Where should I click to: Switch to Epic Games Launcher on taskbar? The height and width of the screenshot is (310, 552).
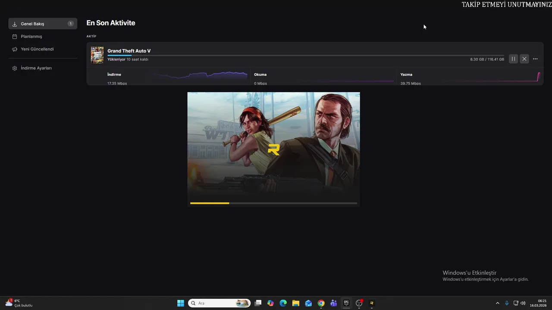coord(346,303)
